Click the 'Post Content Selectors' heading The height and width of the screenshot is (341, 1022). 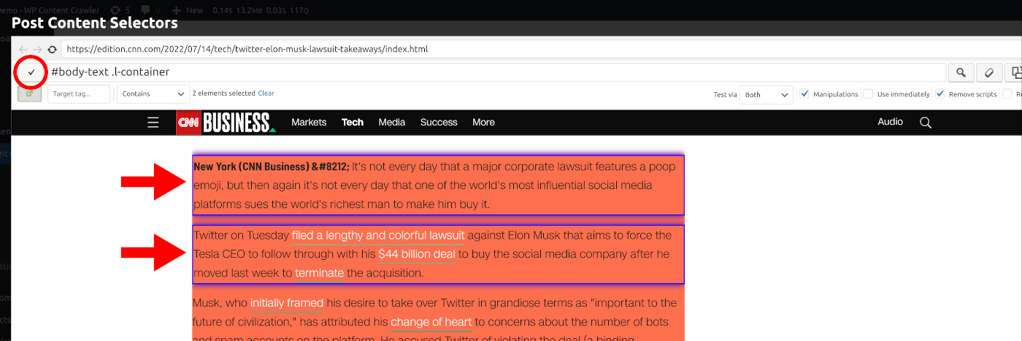coord(95,23)
